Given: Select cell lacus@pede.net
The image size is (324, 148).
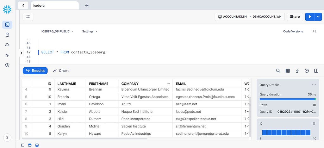Looking at the screenshot, I should tap(207, 111).
